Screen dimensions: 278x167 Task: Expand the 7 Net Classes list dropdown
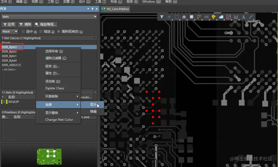(49, 38)
